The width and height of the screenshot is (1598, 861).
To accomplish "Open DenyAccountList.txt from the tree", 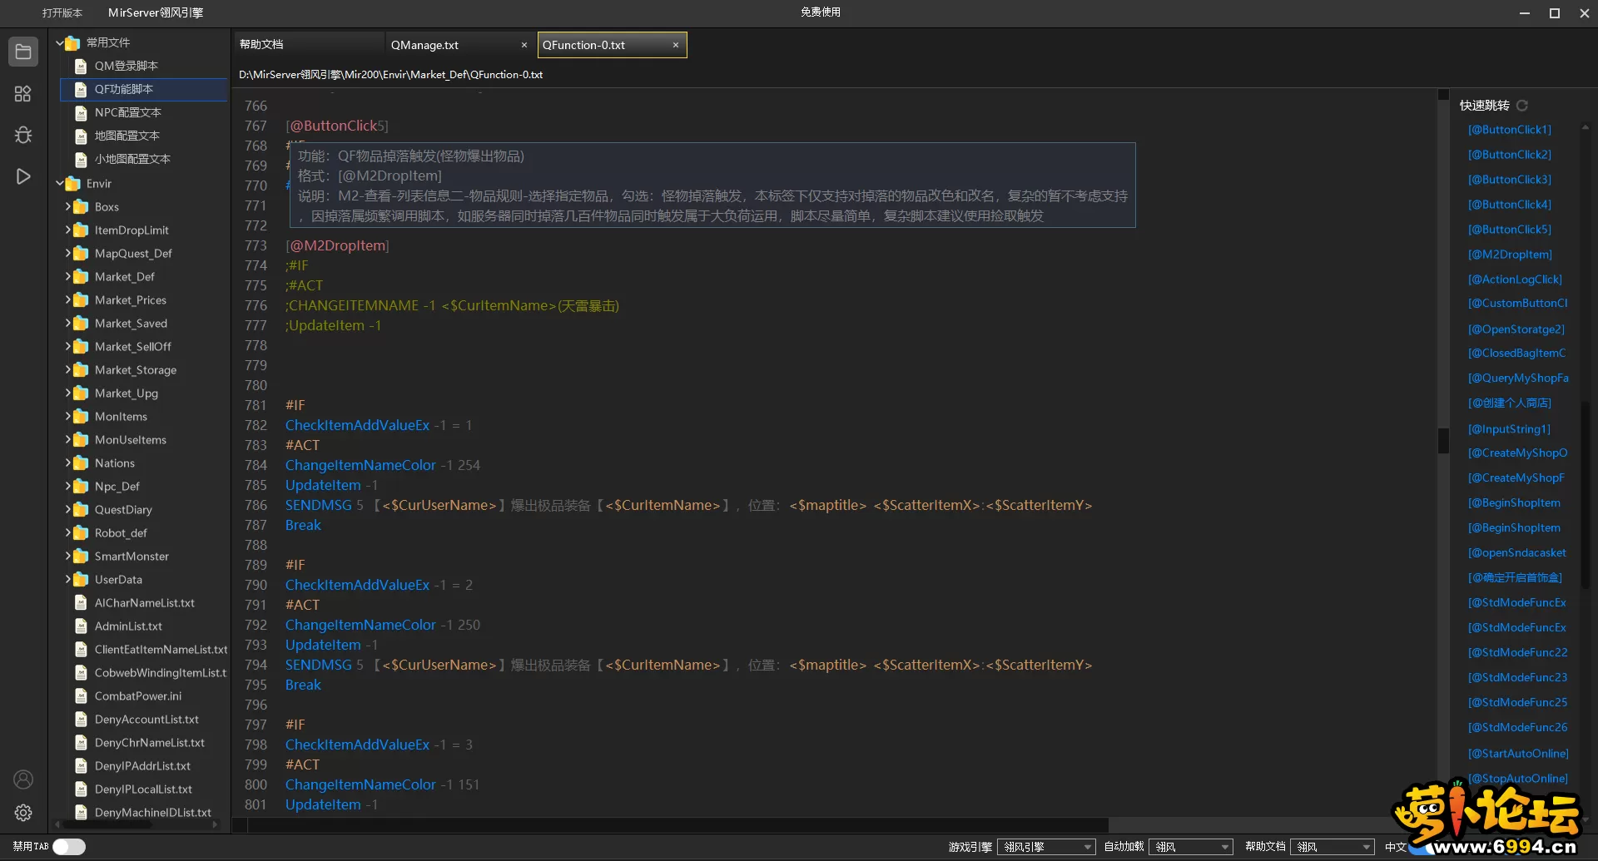I will point(146,719).
